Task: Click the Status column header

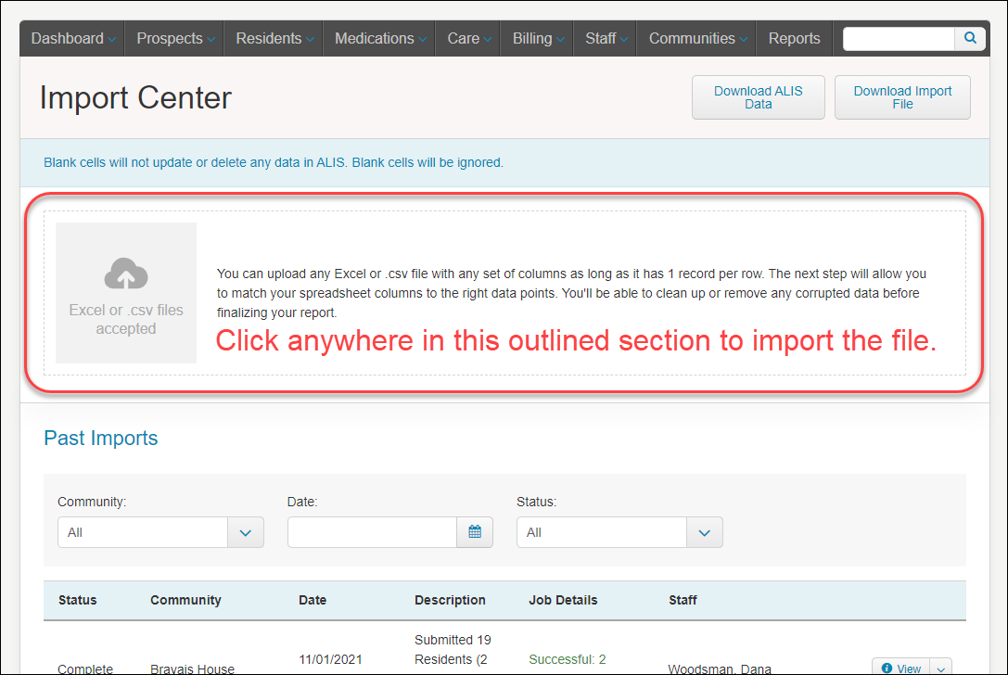Action: pyautogui.click(x=78, y=601)
